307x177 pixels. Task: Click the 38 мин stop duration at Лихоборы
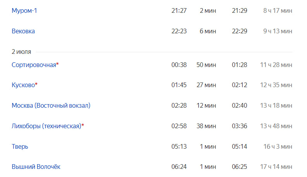coord(206,126)
